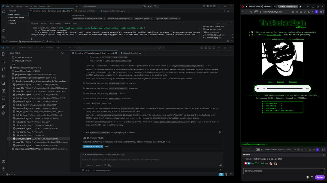Select highlighted panel/editAgent [23,065tks] row
This screenshot has width=327, height=183.
click(x=39, y=139)
